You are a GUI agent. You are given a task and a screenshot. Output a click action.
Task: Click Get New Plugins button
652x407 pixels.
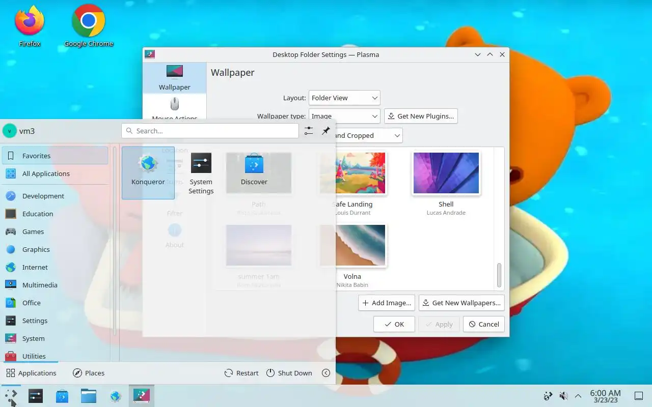[421, 116]
